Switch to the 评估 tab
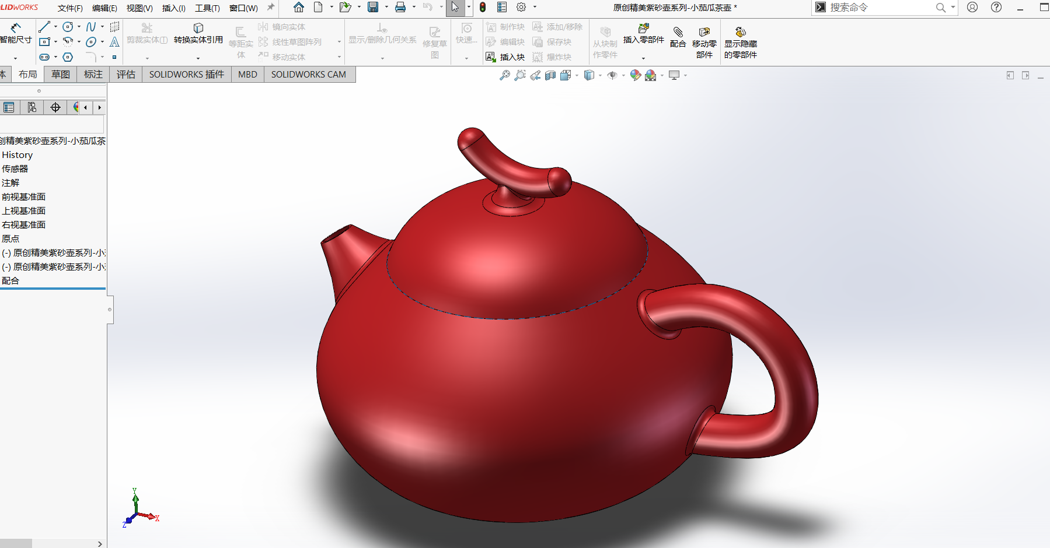This screenshot has width=1050, height=548. tap(126, 74)
